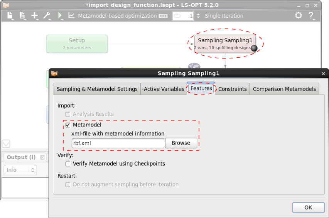Click the checkmark icon above Output panel
Viewport: 329px width, 218px height.
point(6,144)
